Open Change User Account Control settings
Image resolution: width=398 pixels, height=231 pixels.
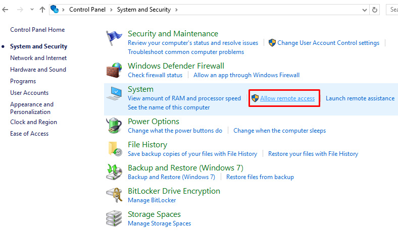click(x=328, y=43)
